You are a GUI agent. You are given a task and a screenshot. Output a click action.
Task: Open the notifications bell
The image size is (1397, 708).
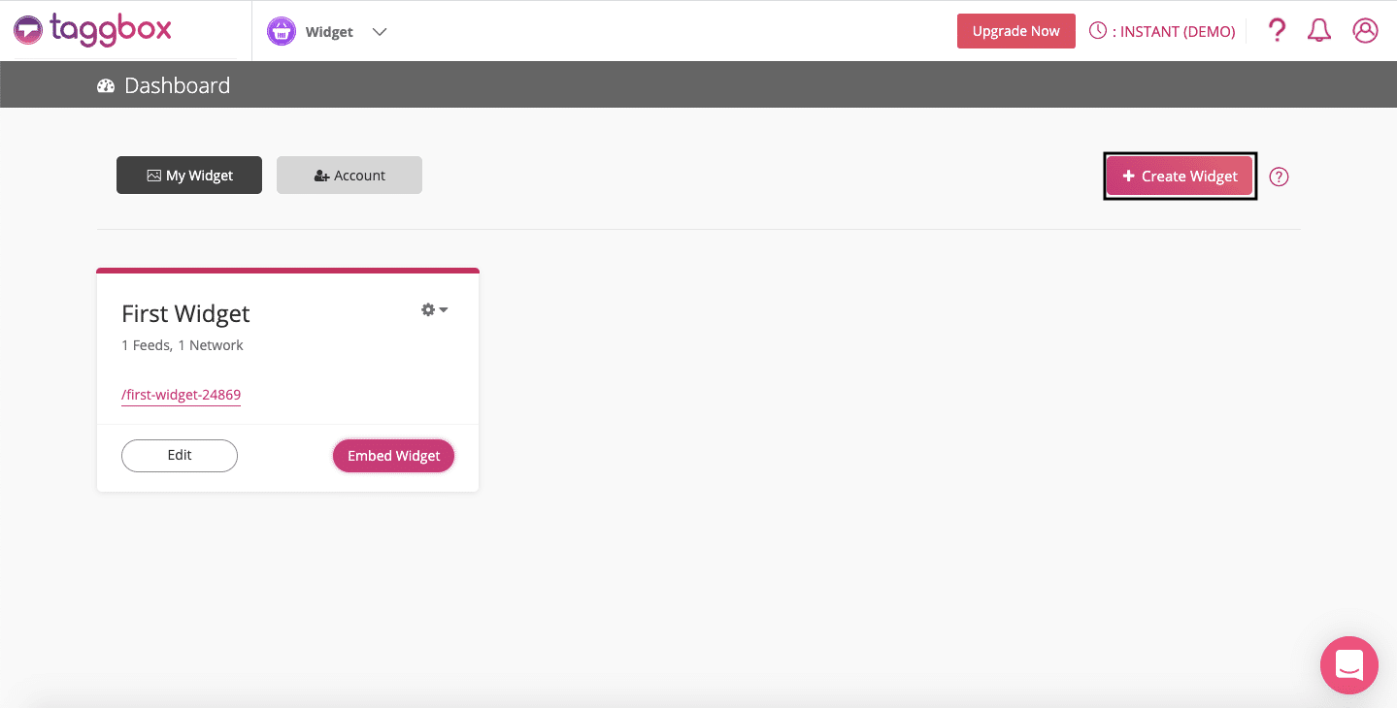(1318, 31)
